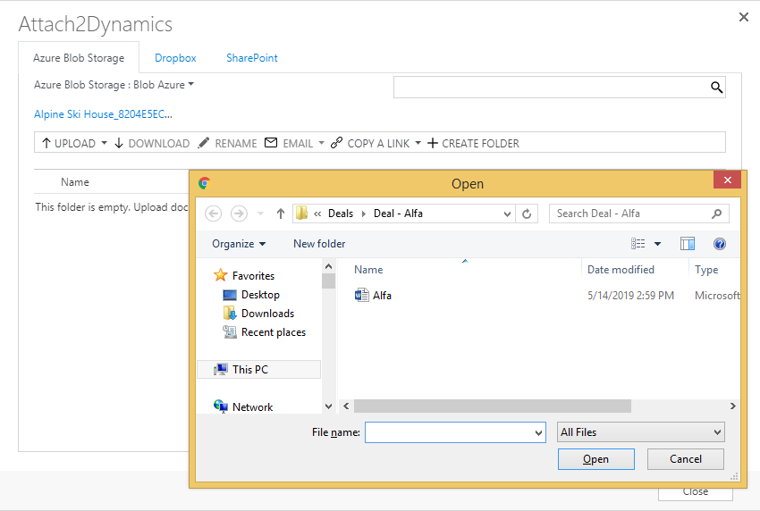760x511 pixels.
Task: Click the Copy a Link chain icon
Action: pos(336,143)
